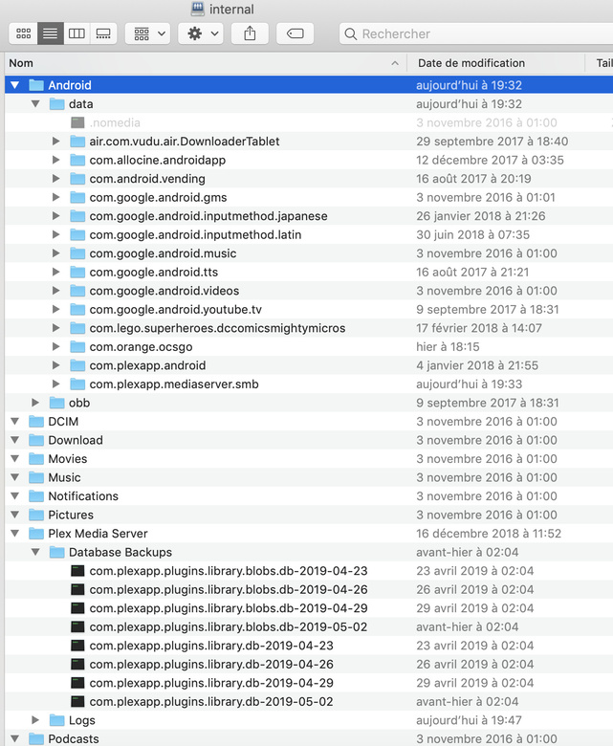Expand com.android.vending folder
This screenshot has width=613, height=746.
[x=56, y=179]
